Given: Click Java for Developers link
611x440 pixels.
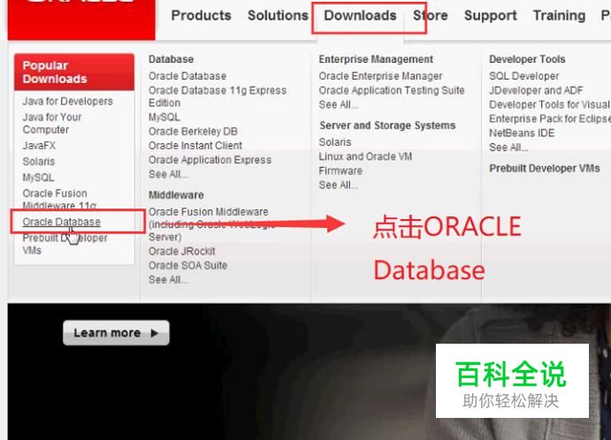Looking at the screenshot, I should 67,102.
